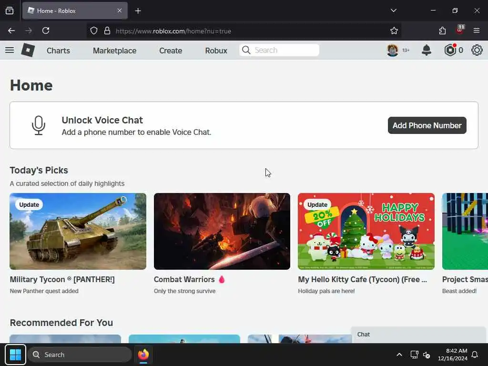Click the Roblox search field
The height and width of the screenshot is (366, 488).
tap(279, 50)
